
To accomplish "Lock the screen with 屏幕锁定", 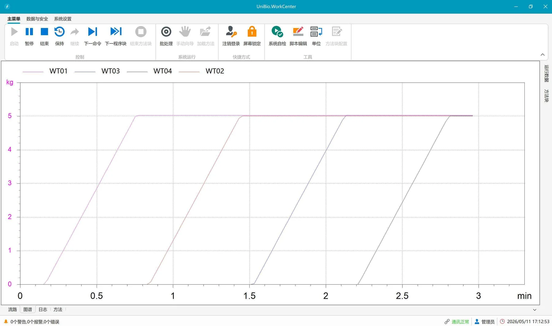I will (x=252, y=36).
